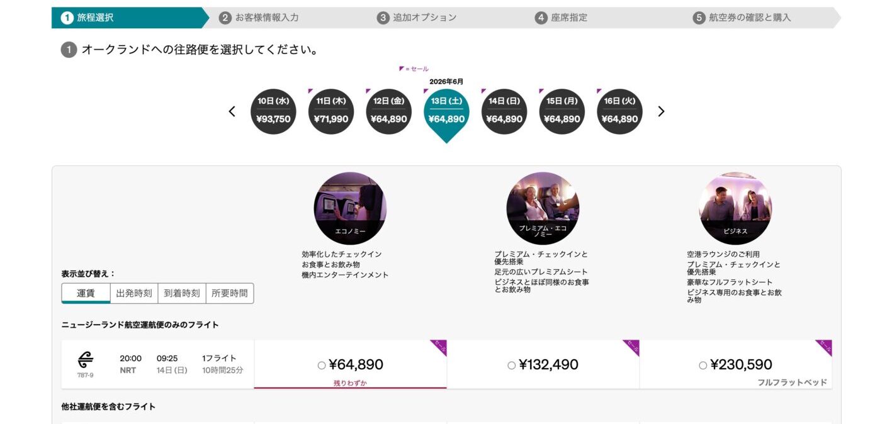
Task: Click the sale tag on business fare
Action: coord(824,347)
